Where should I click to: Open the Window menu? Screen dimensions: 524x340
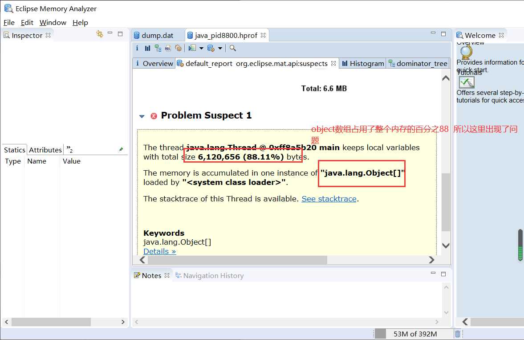click(x=53, y=22)
